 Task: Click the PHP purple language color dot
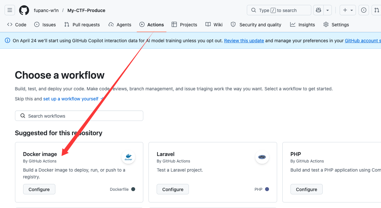pos(267,189)
